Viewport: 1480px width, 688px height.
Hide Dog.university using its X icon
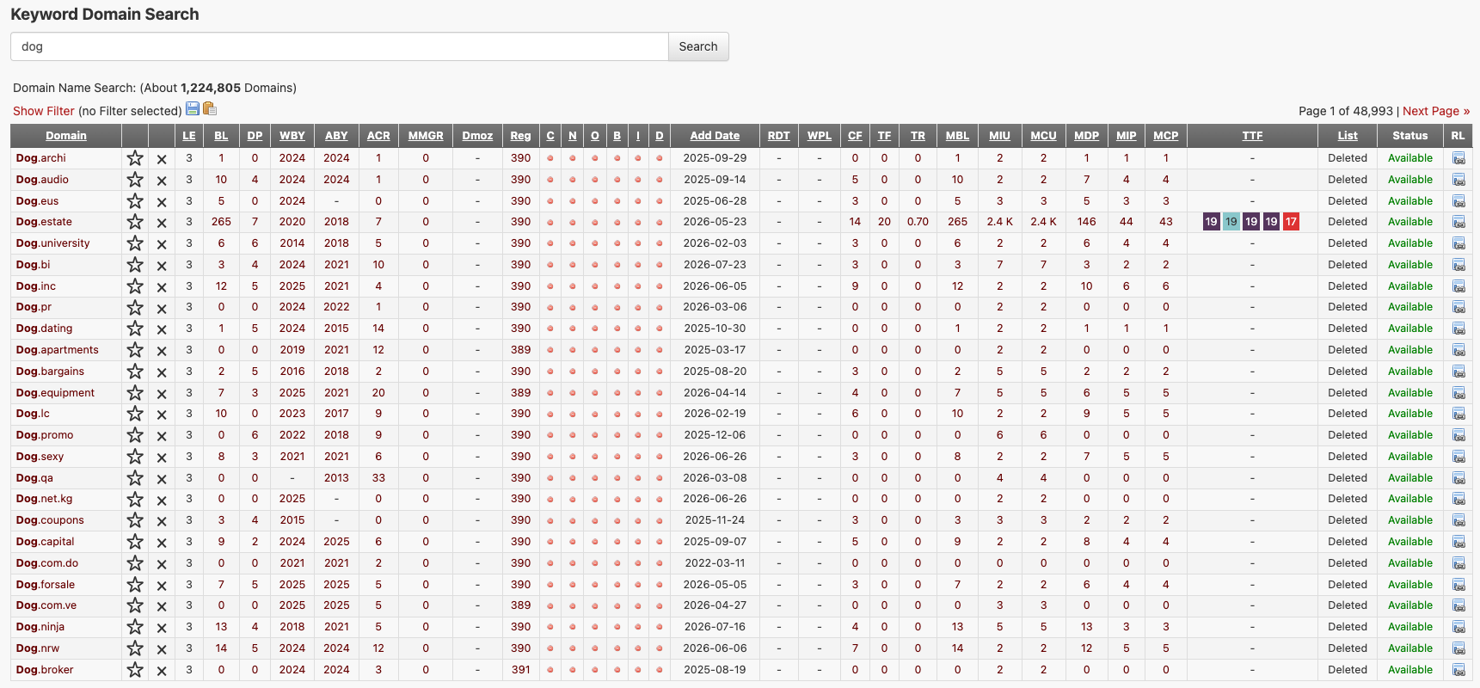(x=162, y=244)
